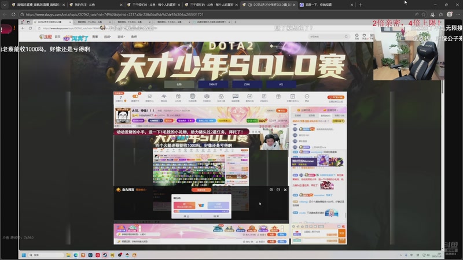Viewport: 463px width, 260px height.
Task: Open the robot-head tool in the streamer toolbar
Action: (192, 96)
